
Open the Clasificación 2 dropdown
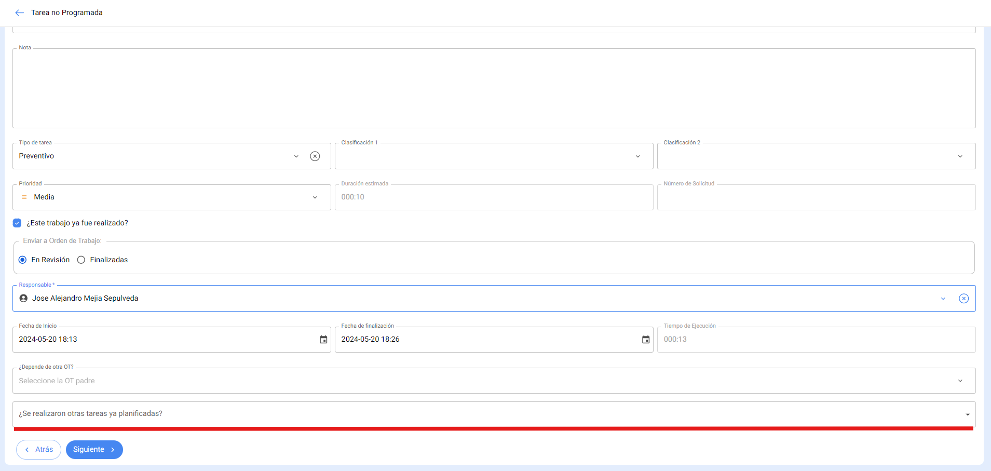pos(960,156)
